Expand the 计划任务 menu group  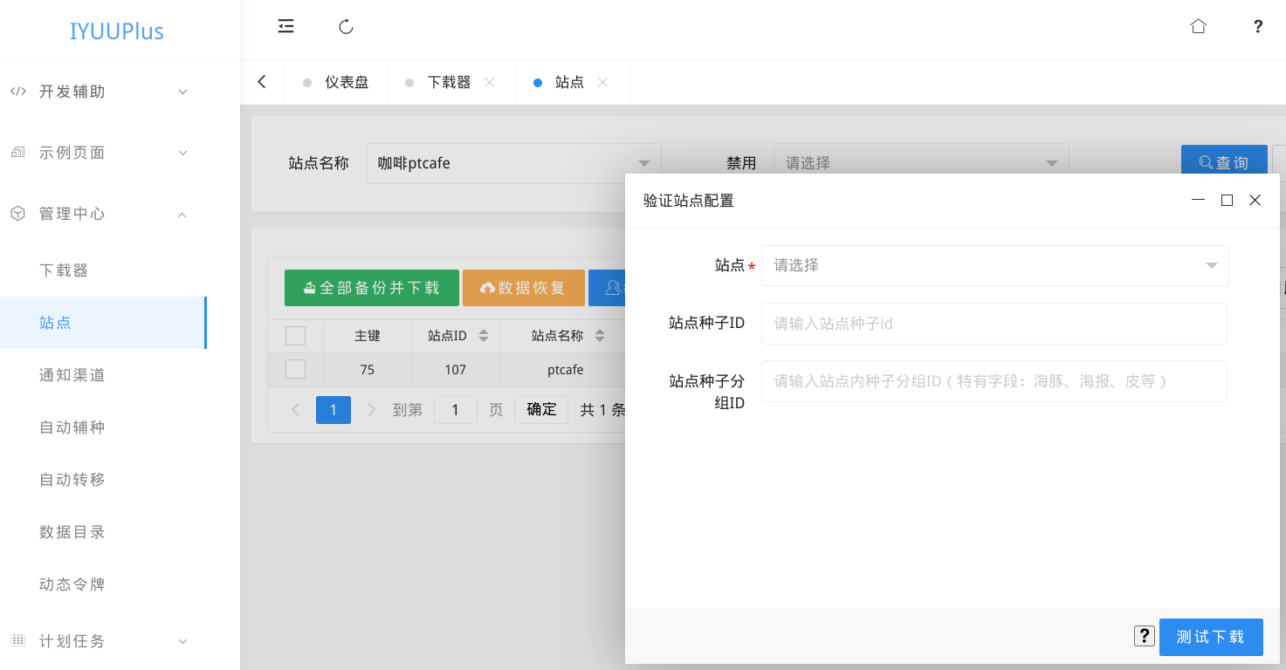click(182, 641)
